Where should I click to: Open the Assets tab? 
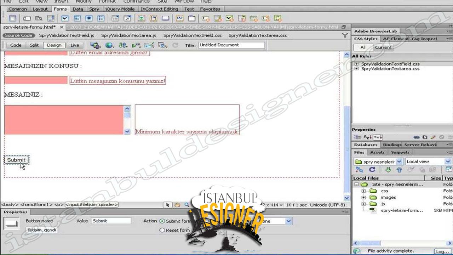coord(377,152)
